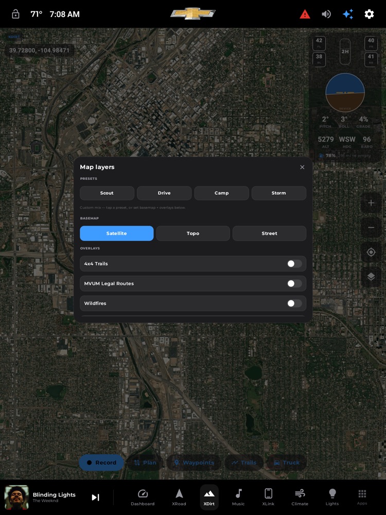Tap the coordinates readout 39.72800, -104.98471

(39, 50)
